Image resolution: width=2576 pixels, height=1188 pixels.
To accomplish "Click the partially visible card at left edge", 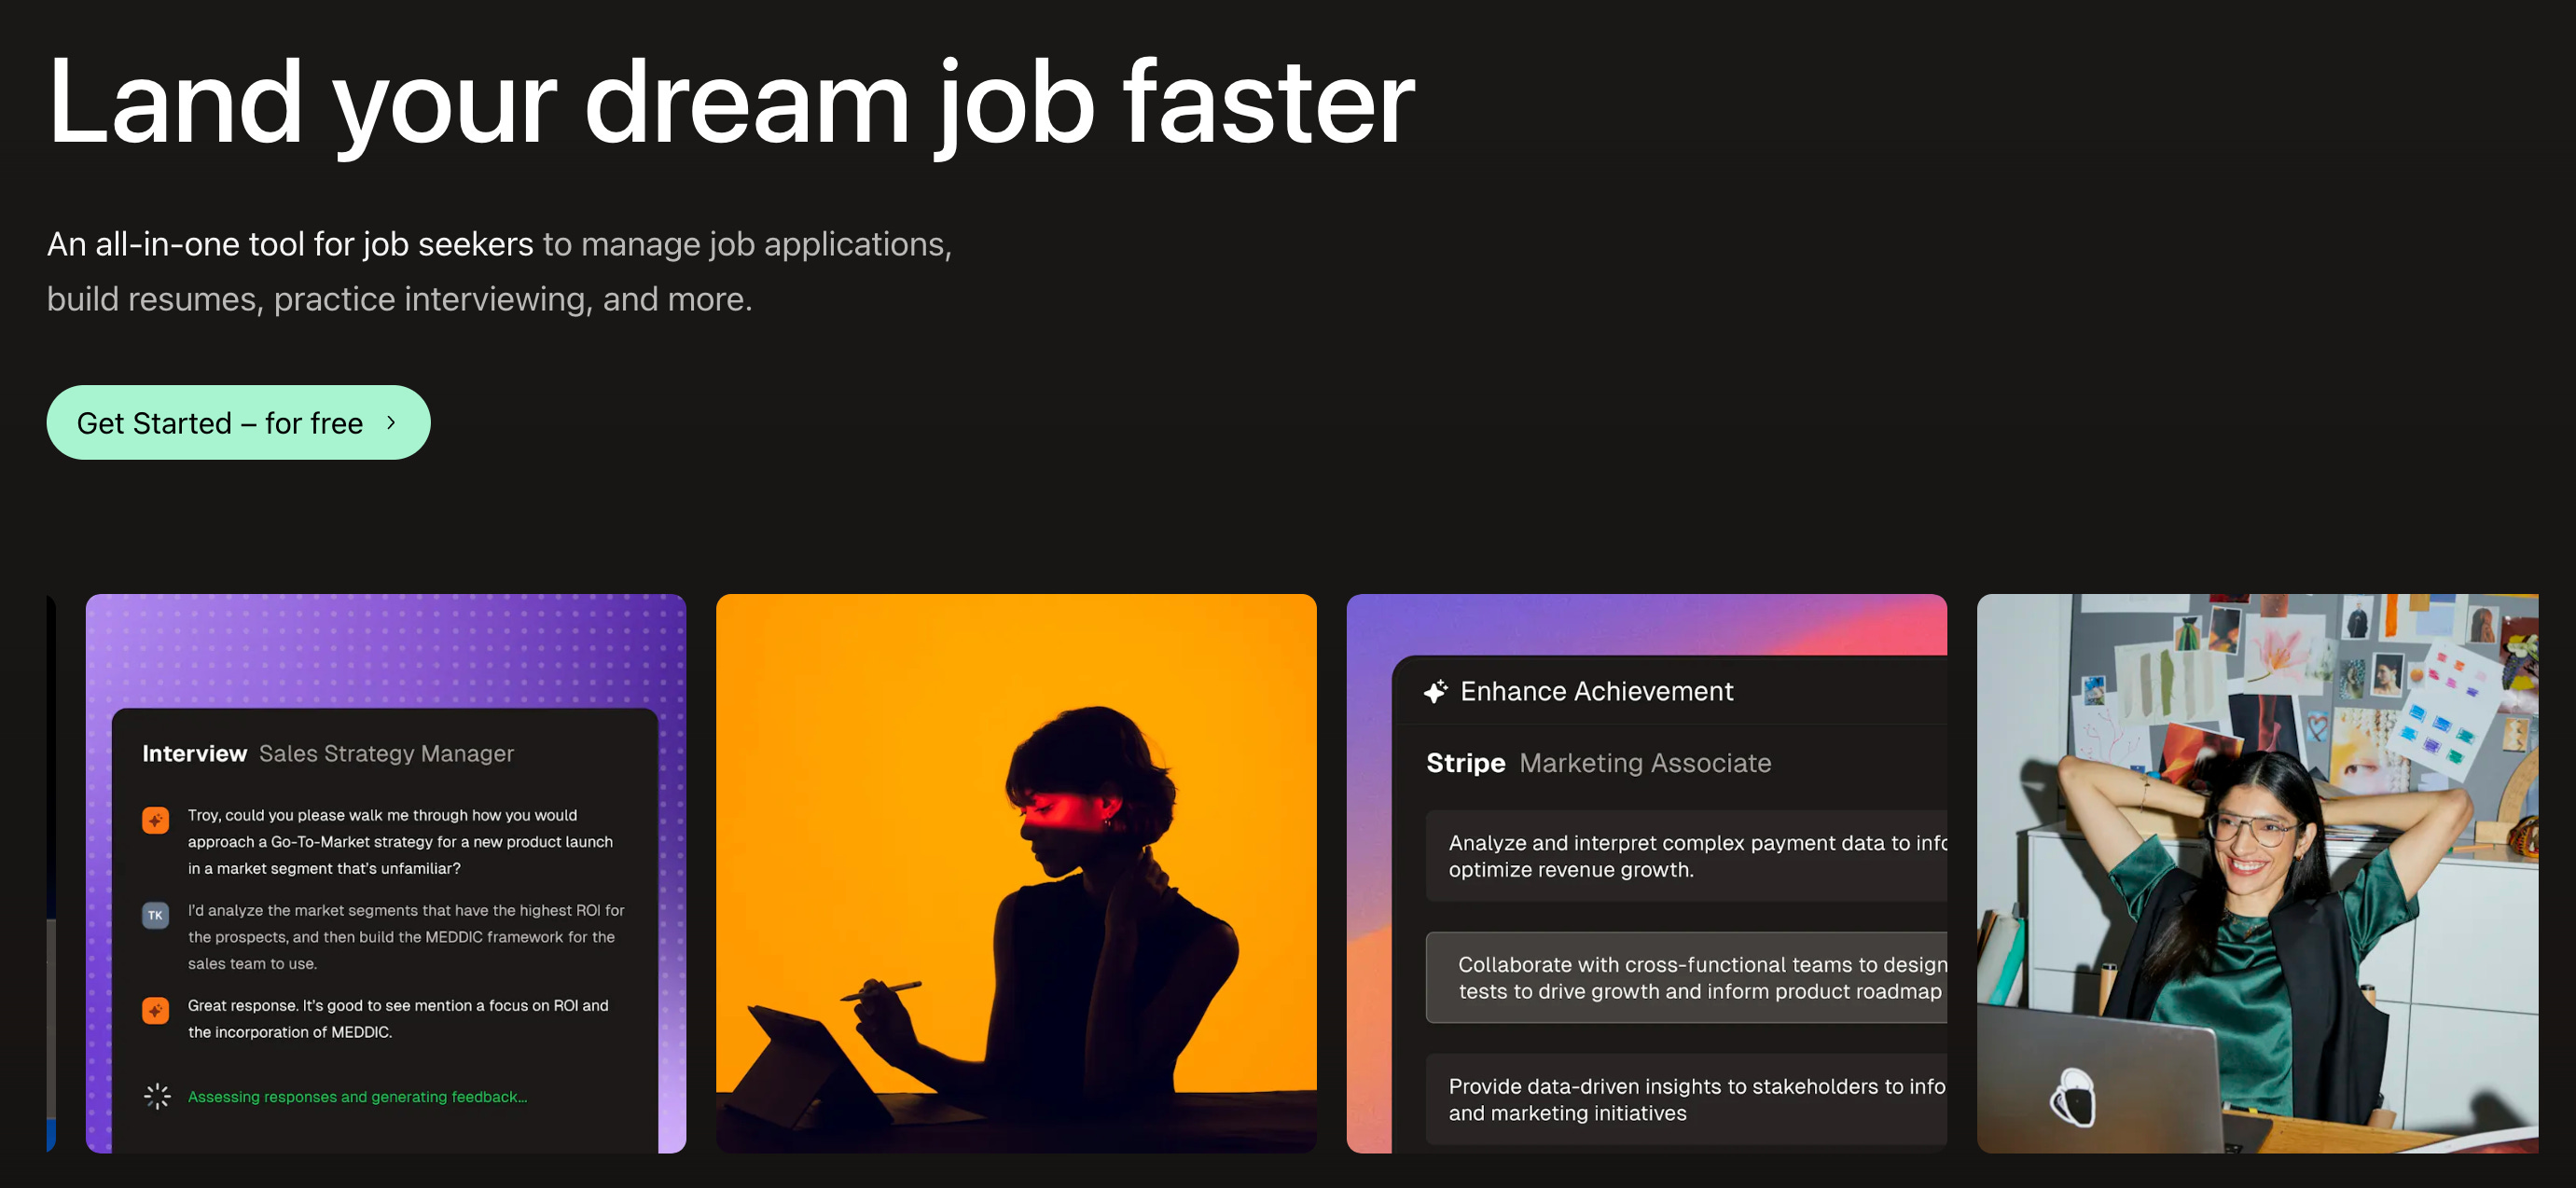I will (x=51, y=872).
